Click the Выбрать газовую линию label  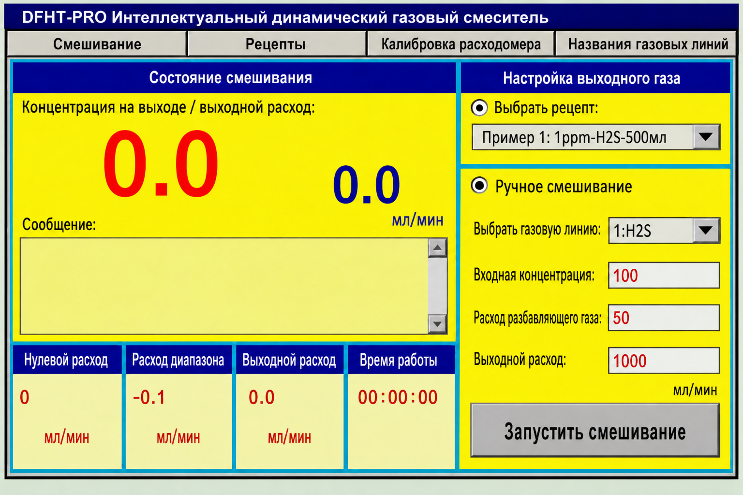[x=537, y=229]
